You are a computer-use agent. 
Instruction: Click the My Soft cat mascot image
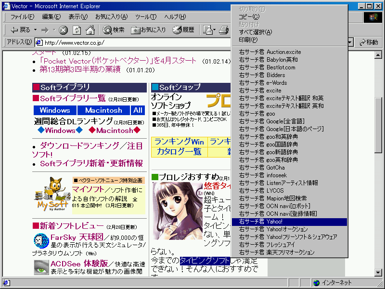(52, 194)
